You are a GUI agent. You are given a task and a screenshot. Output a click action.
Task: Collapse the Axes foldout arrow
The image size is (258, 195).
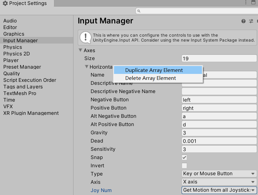(x=80, y=50)
